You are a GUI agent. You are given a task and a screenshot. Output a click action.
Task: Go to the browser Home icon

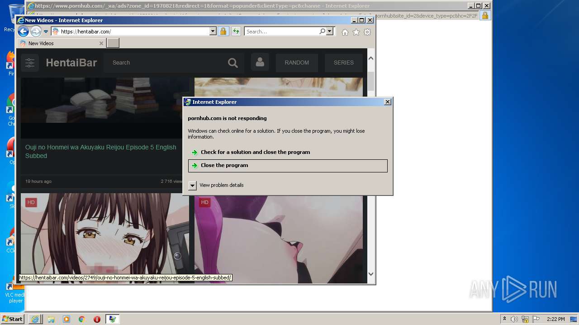click(x=345, y=32)
